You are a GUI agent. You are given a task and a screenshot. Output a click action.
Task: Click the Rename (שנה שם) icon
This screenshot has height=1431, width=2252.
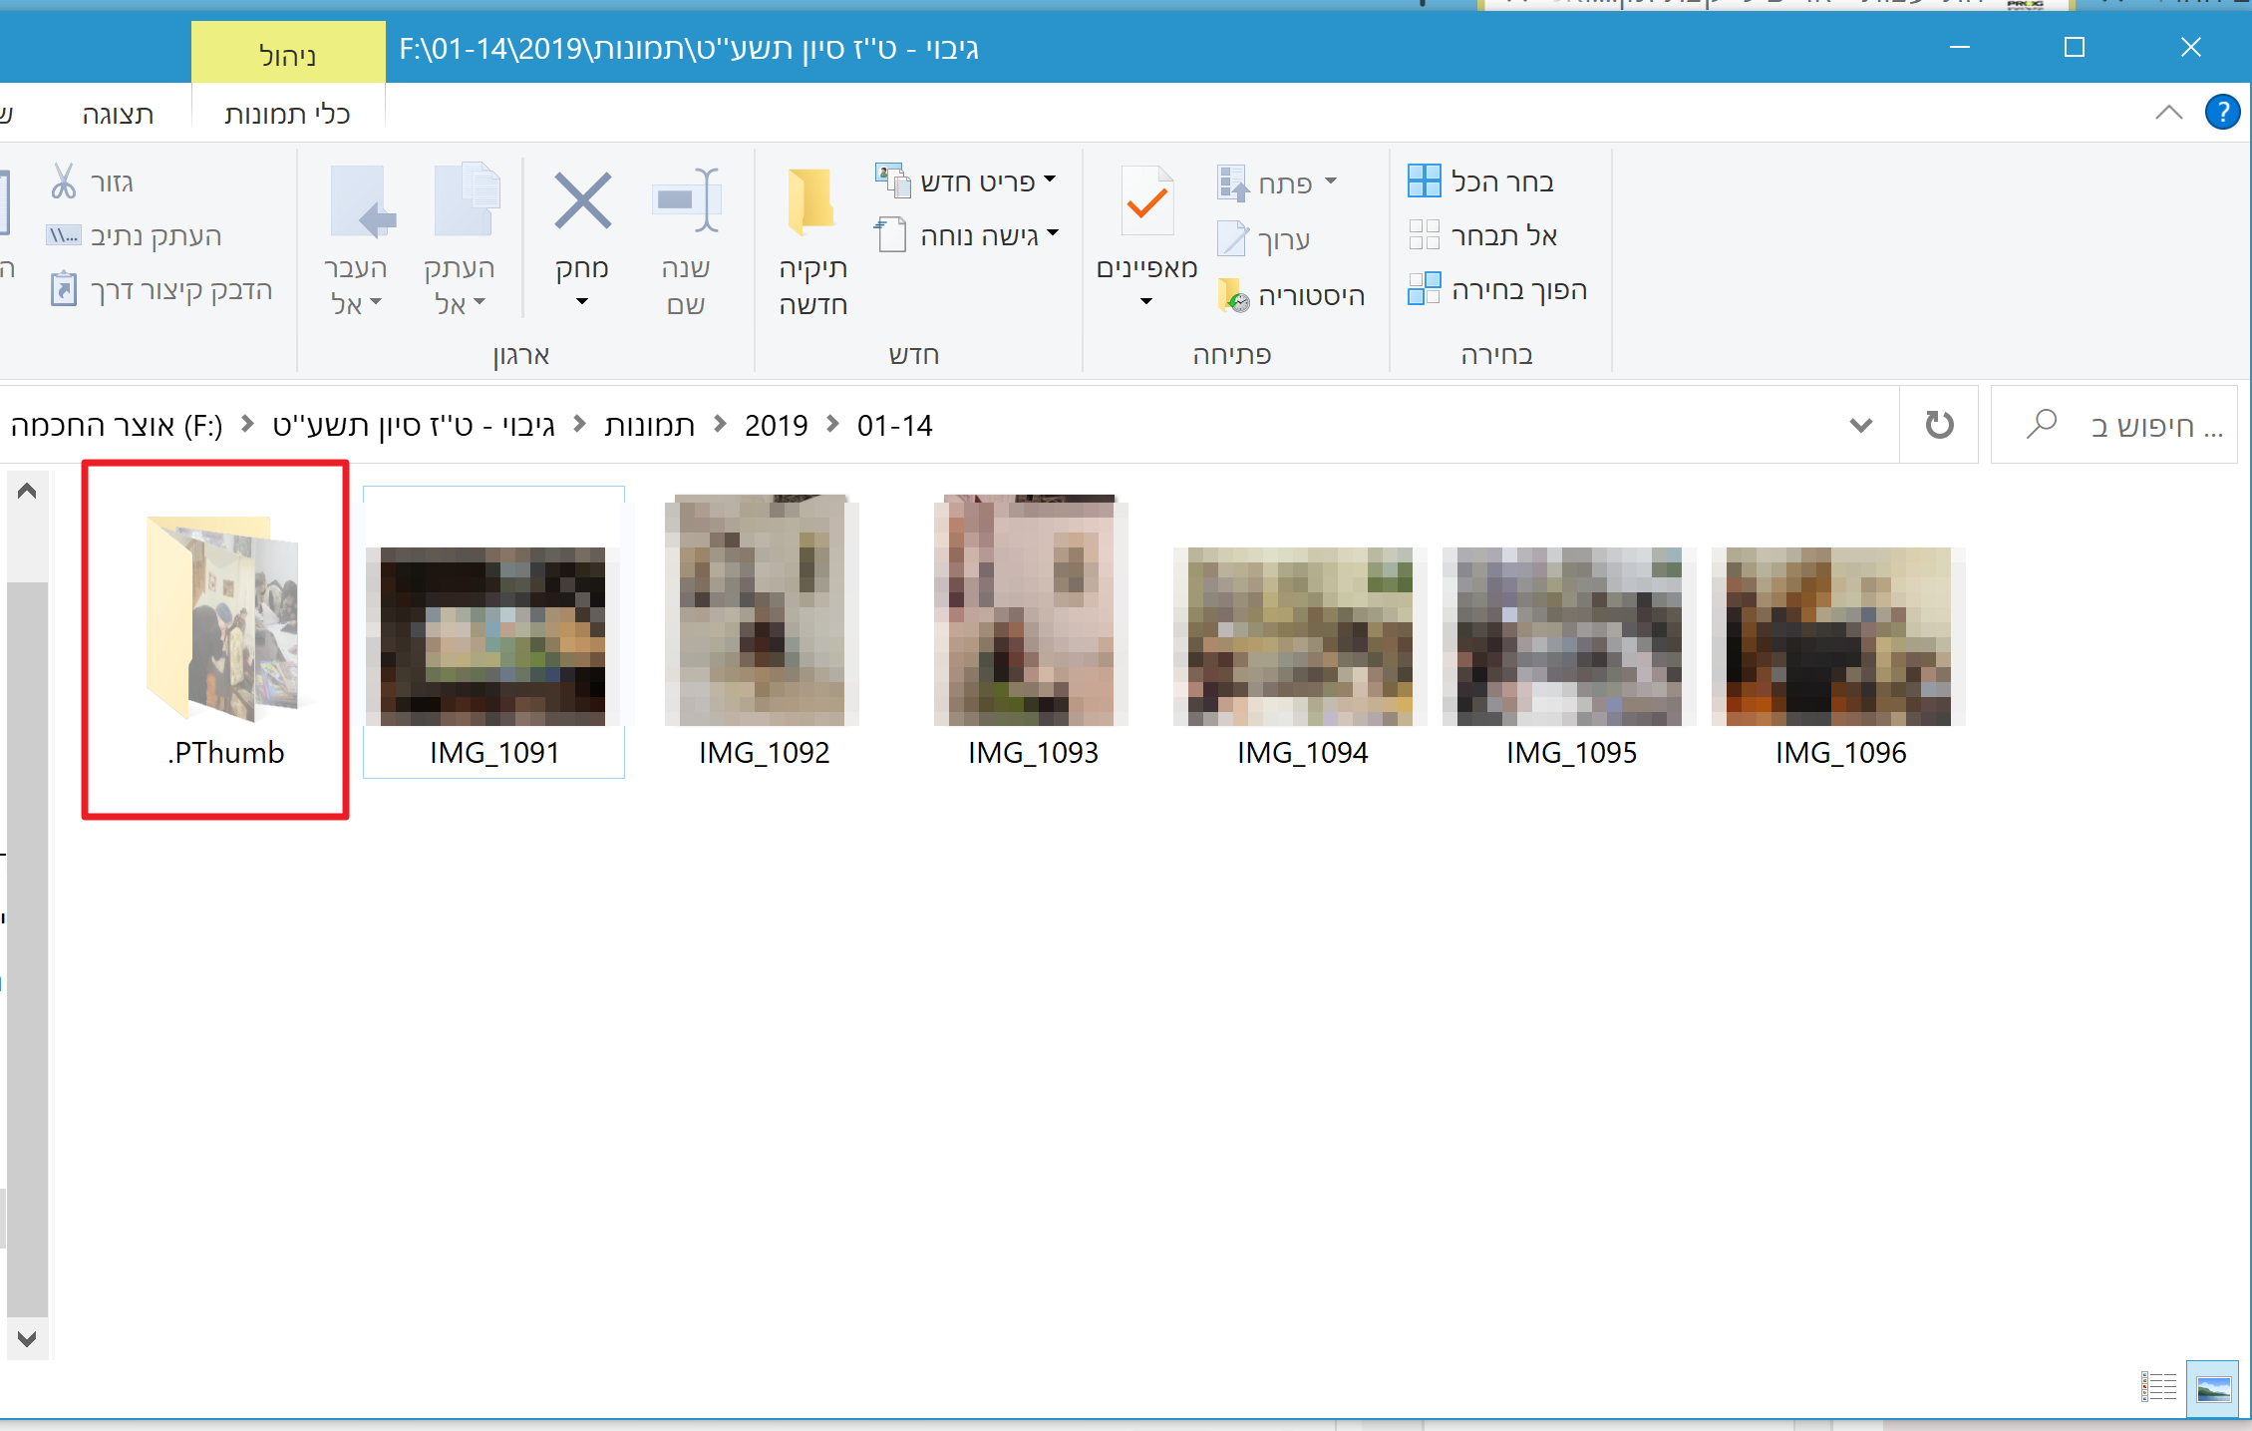[x=686, y=202]
